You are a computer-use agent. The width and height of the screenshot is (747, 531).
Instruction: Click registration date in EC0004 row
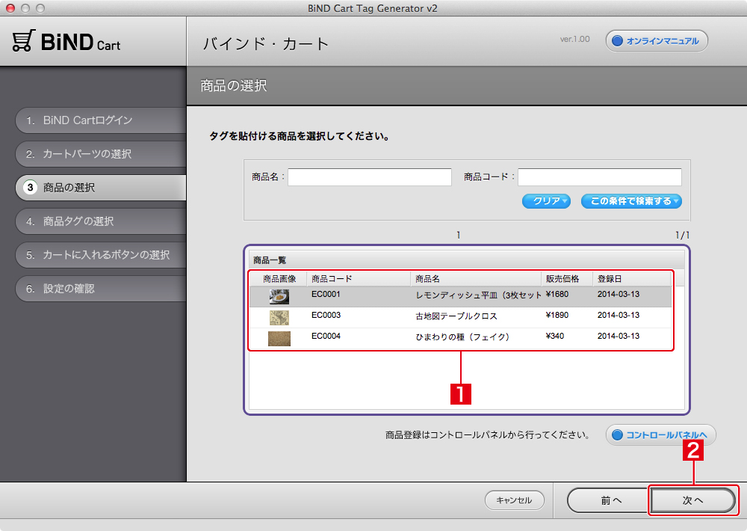tap(619, 336)
